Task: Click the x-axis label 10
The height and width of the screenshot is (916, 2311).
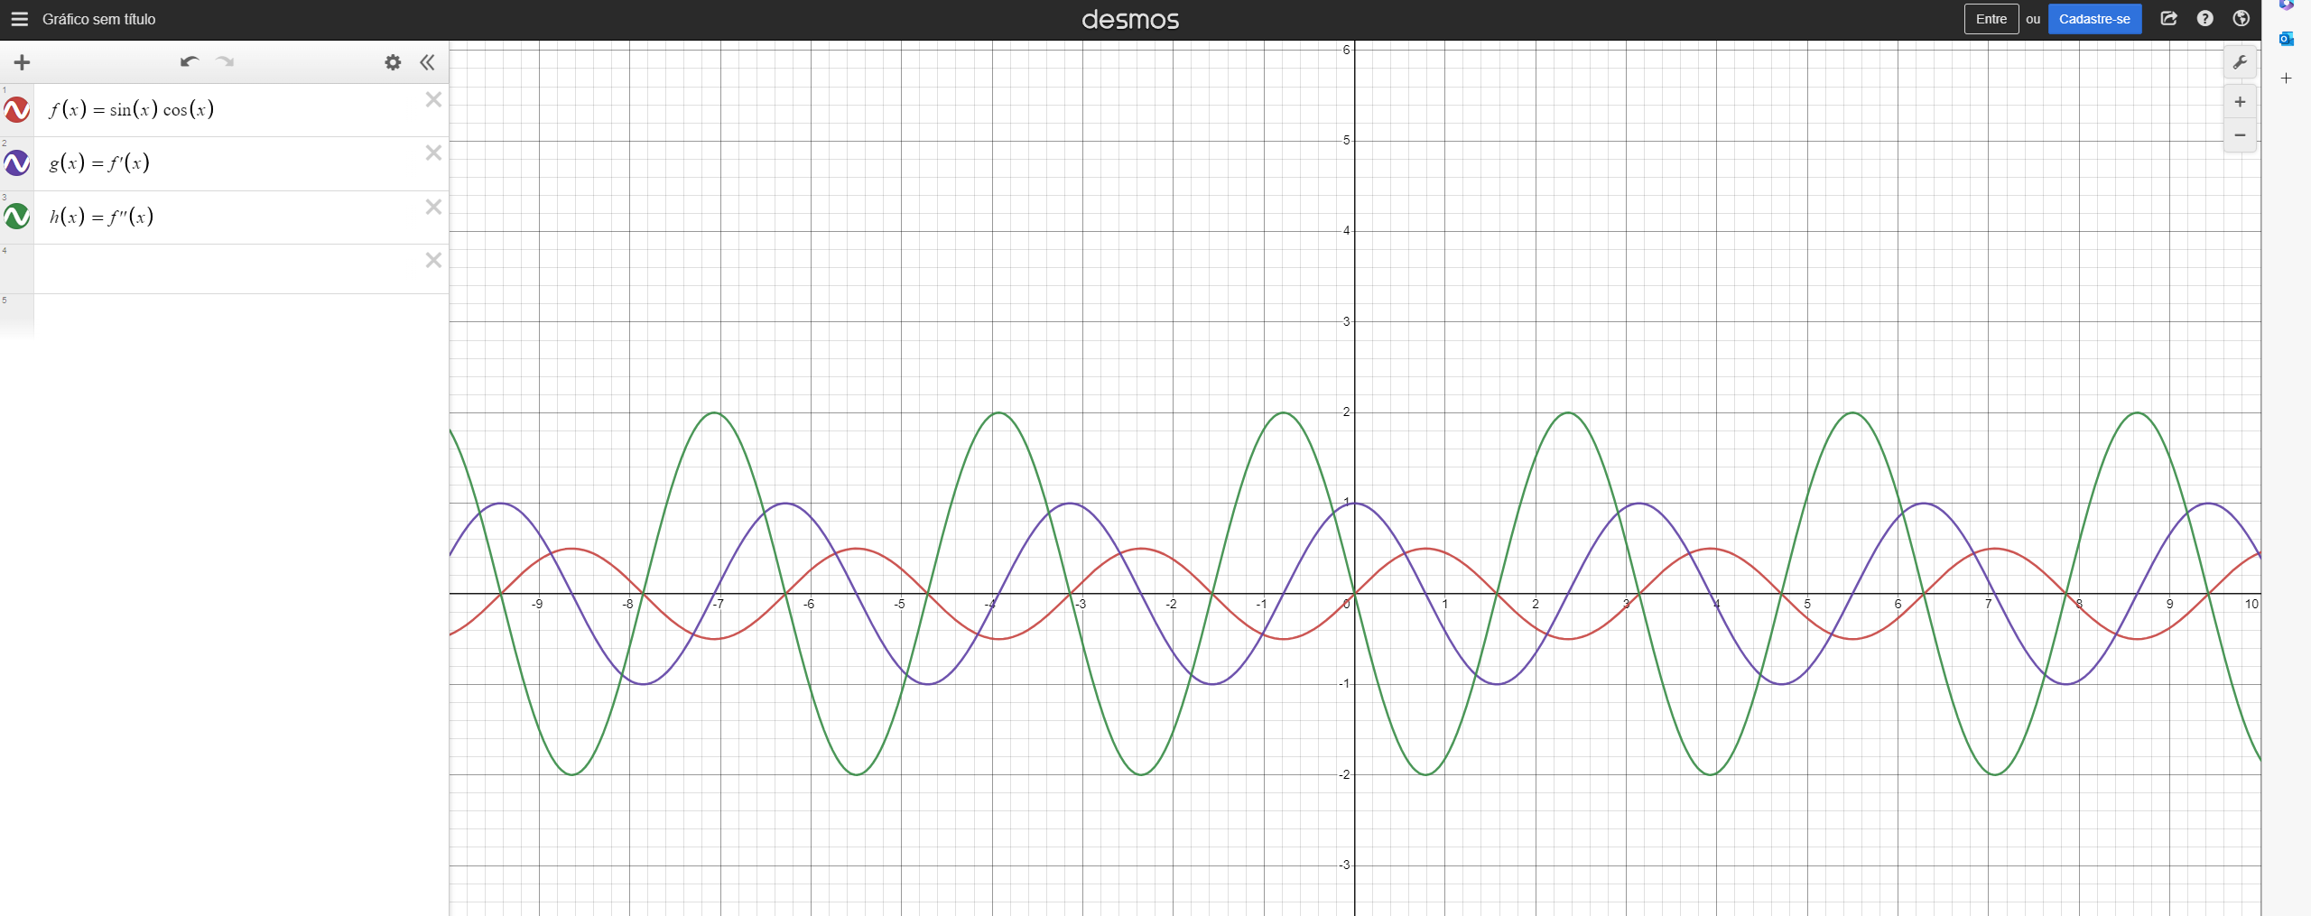Action: [2251, 604]
